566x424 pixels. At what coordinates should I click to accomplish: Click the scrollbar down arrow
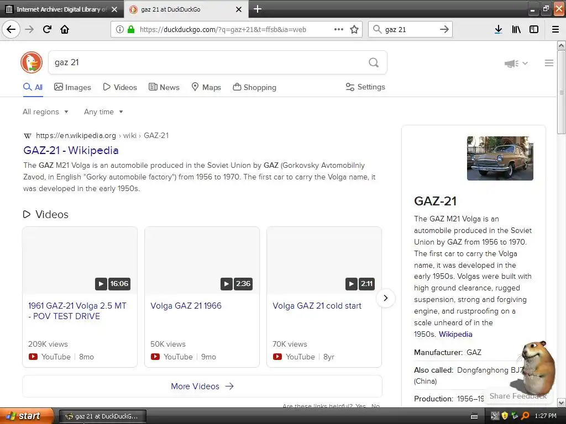coord(562,402)
